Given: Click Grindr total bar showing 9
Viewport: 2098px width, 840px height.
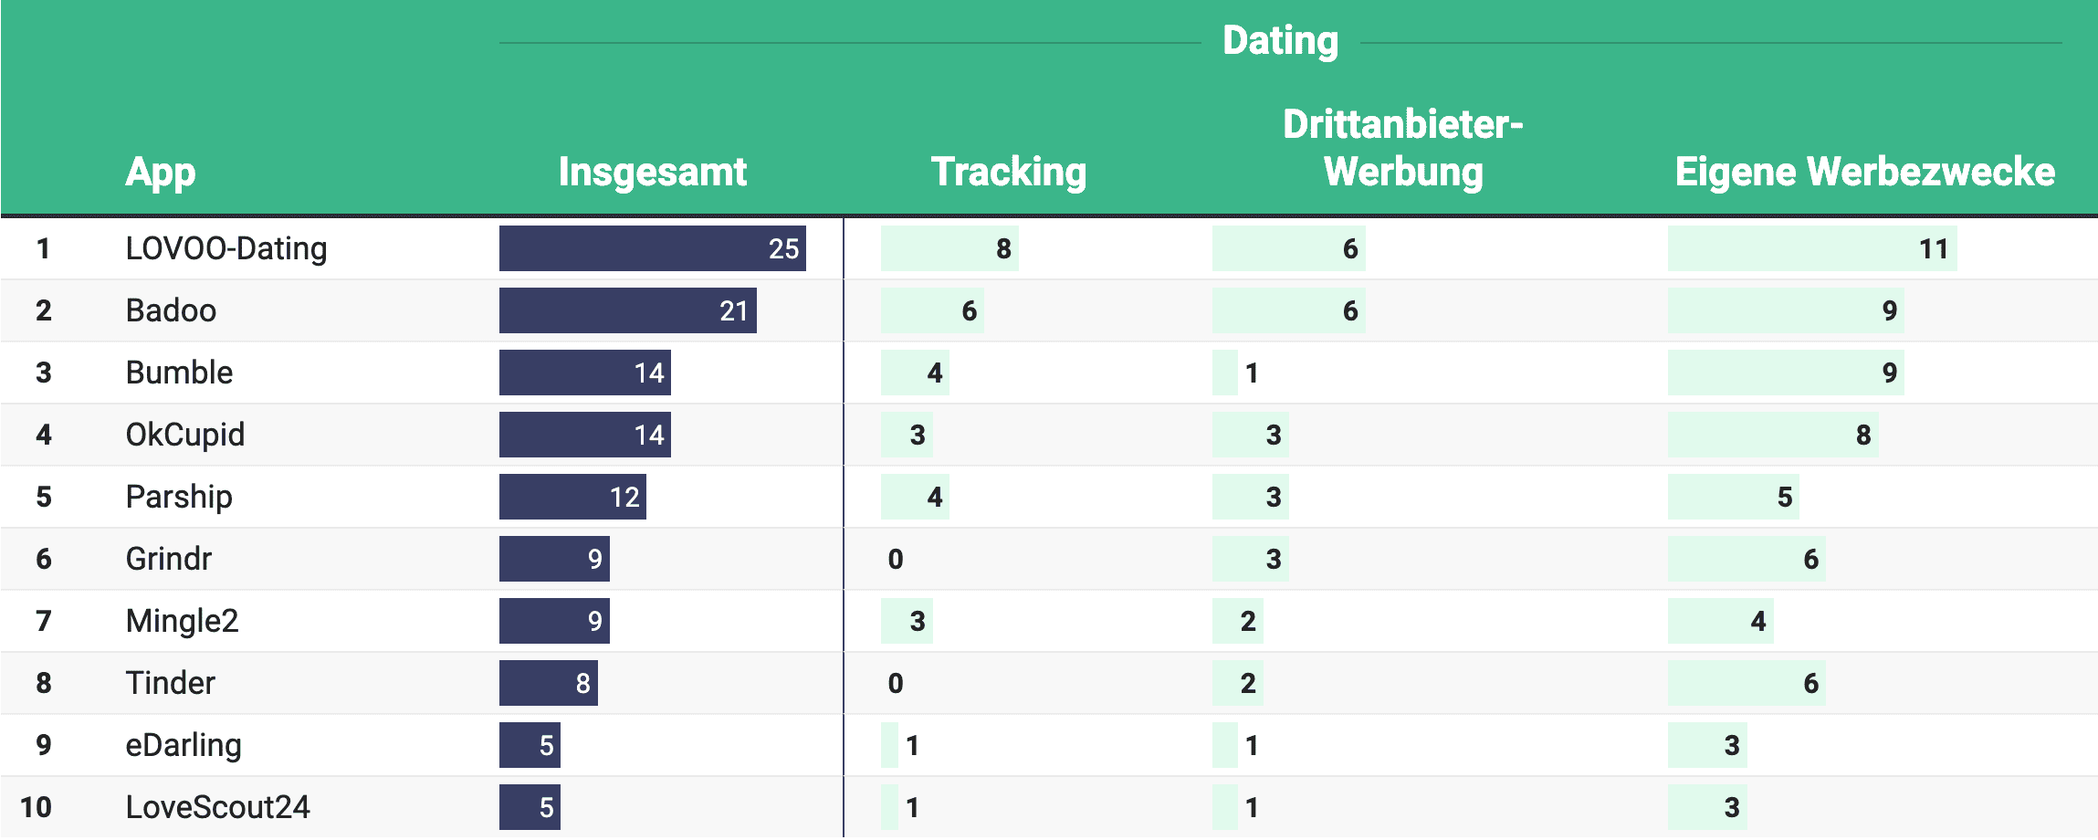Looking at the screenshot, I should point(554,559).
